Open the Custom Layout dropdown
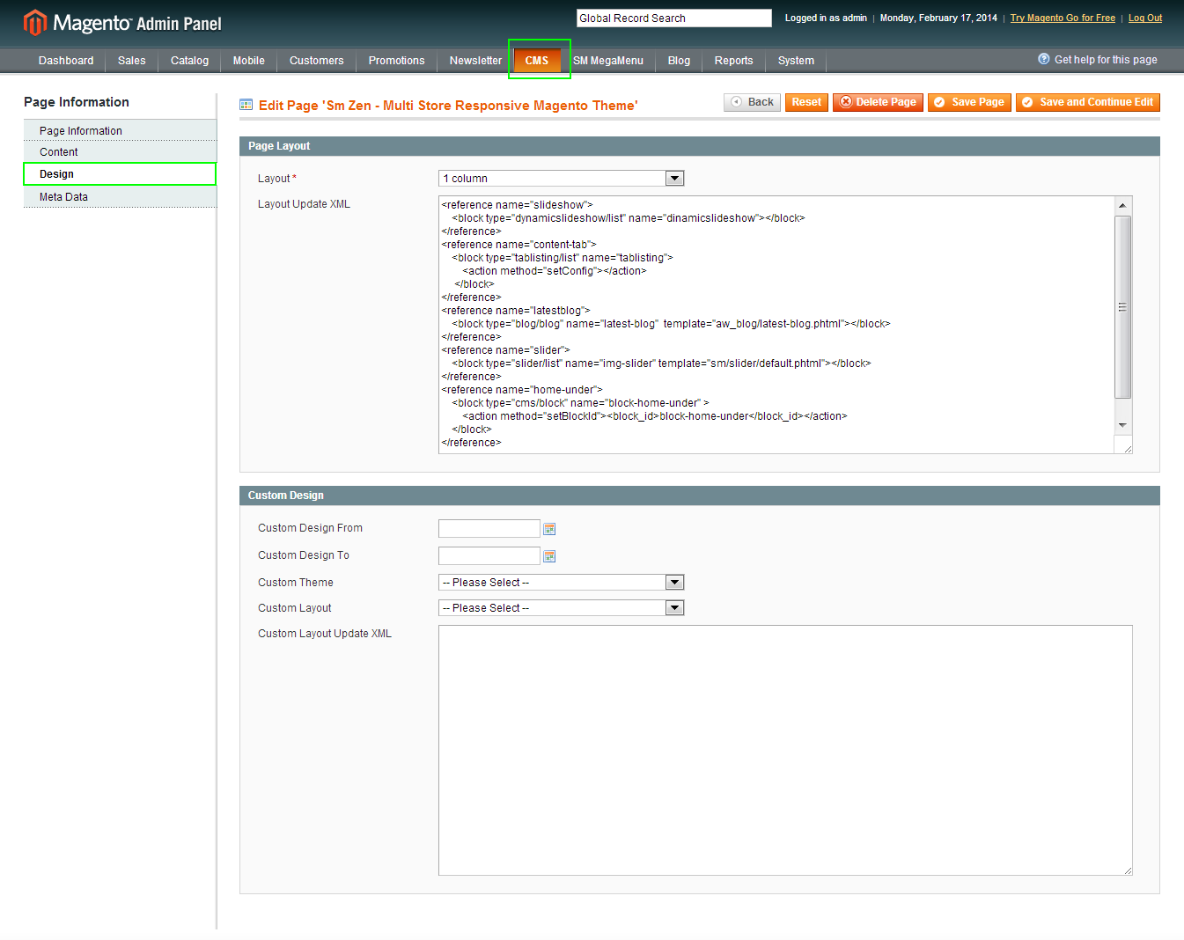Screen dimensions: 1184x940 [561, 608]
